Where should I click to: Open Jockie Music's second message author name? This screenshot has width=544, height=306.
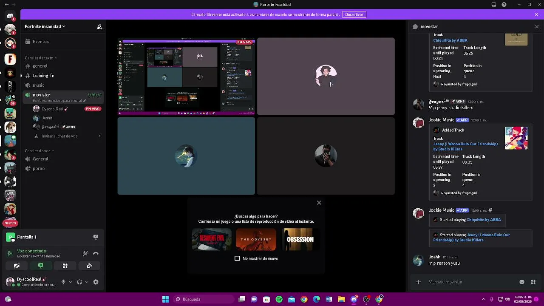pyautogui.click(x=442, y=210)
